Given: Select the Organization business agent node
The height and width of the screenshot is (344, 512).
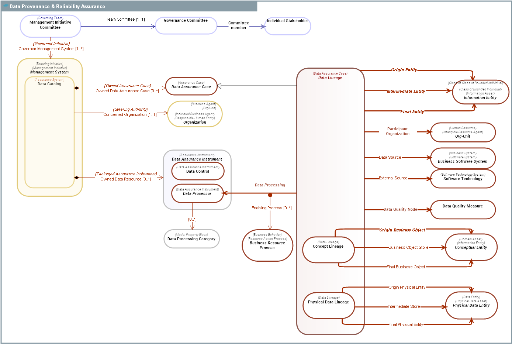Looking at the screenshot, I should point(195,114).
